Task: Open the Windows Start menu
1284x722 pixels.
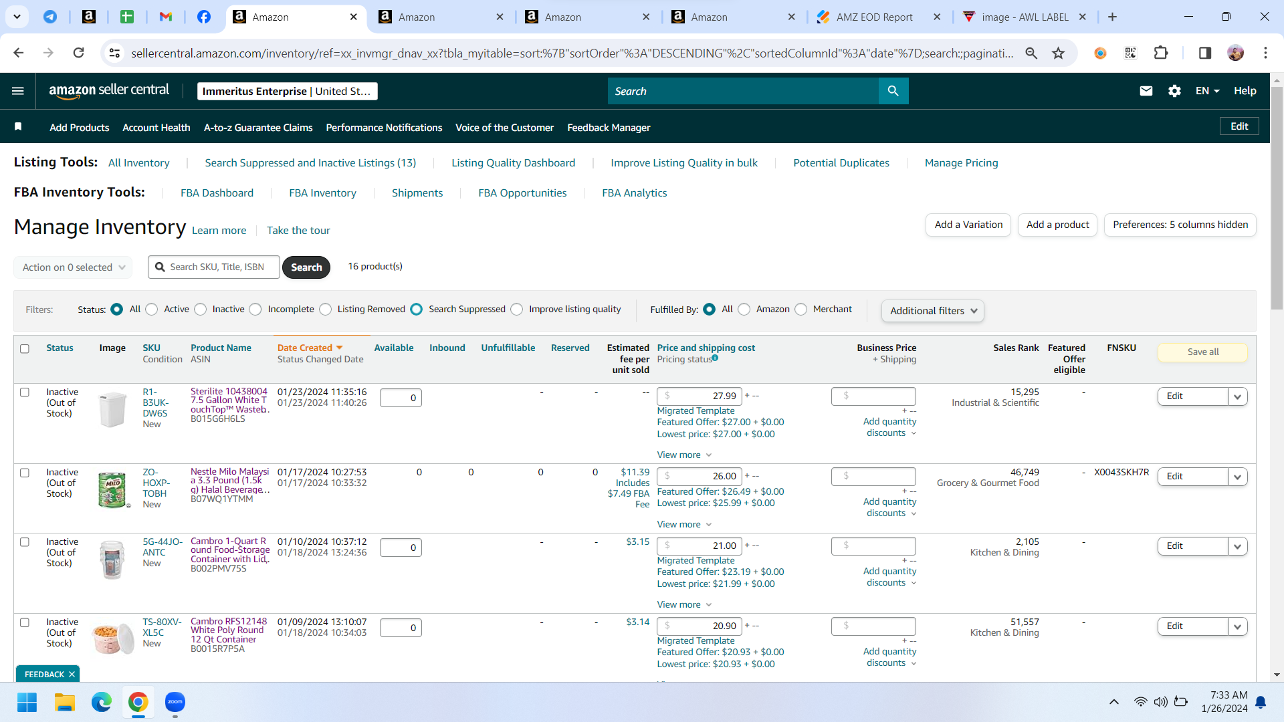Action: click(27, 702)
